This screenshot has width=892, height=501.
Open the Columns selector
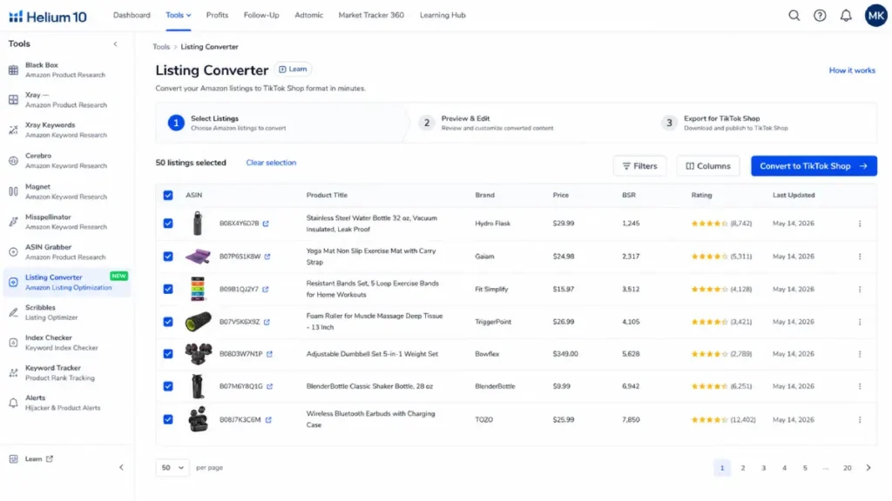707,166
